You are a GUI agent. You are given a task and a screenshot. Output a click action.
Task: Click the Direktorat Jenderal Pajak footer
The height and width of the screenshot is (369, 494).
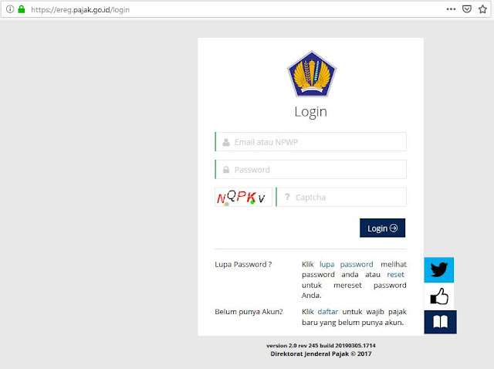pyautogui.click(x=321, y=354)
